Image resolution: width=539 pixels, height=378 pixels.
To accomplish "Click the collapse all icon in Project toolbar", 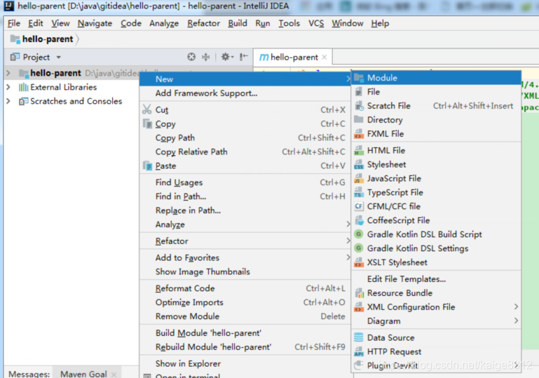I will [205, 57].
